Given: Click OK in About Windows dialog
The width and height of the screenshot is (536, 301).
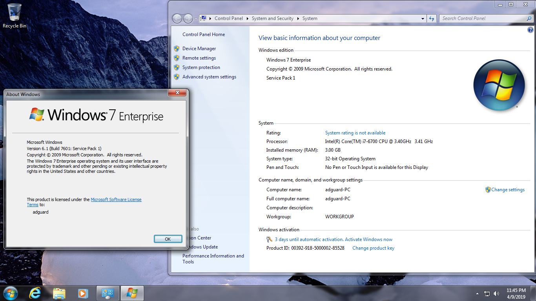Looking at the screenshot, I should 168,239.
